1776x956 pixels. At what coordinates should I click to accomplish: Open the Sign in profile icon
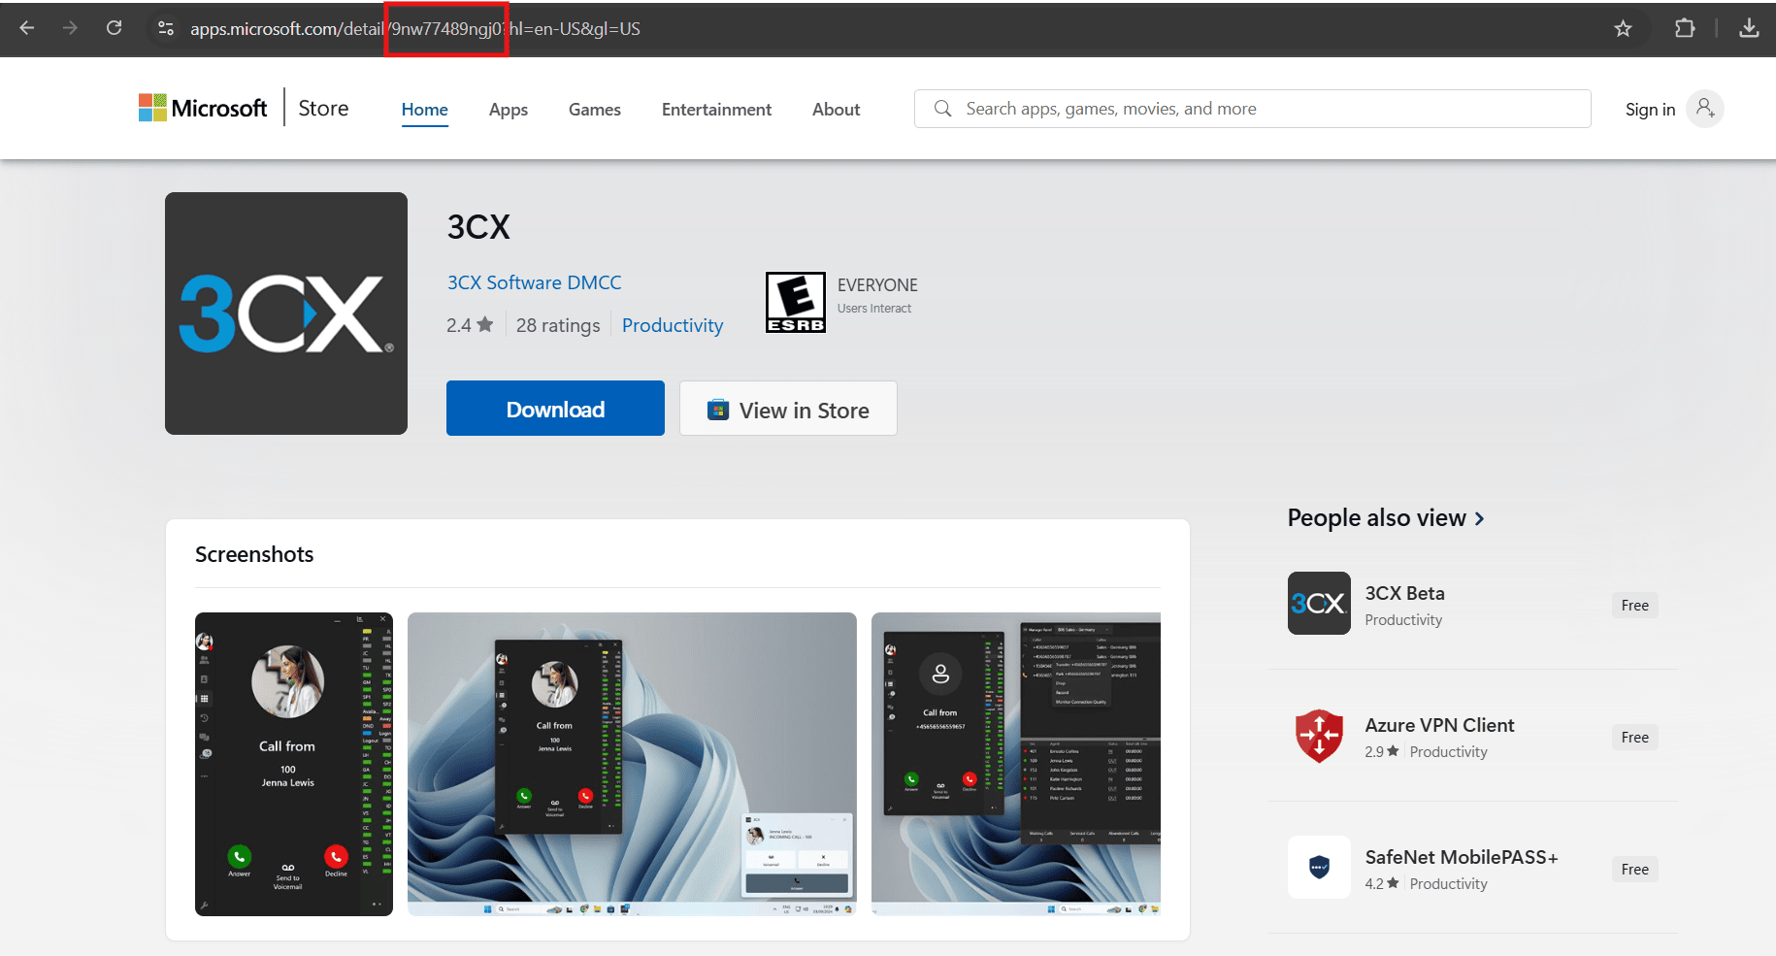1705,109
